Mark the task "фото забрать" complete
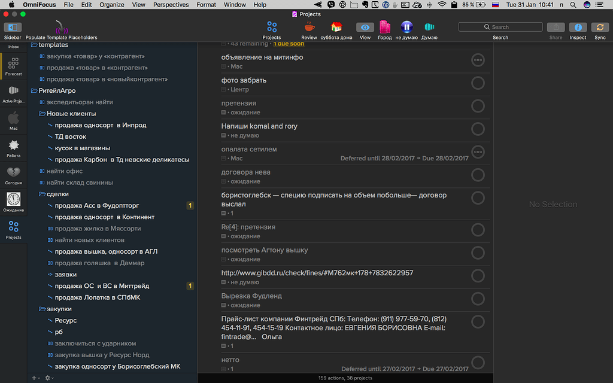 [x=478, y=83]
